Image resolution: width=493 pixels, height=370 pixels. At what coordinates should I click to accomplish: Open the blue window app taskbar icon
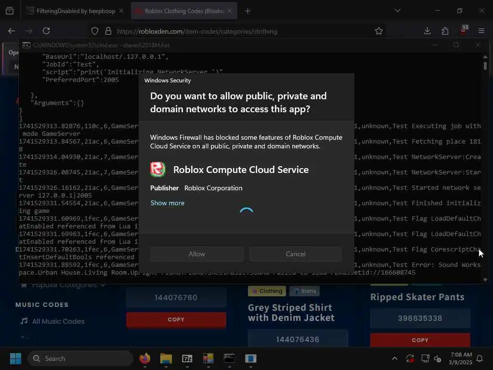pos(250,358)
